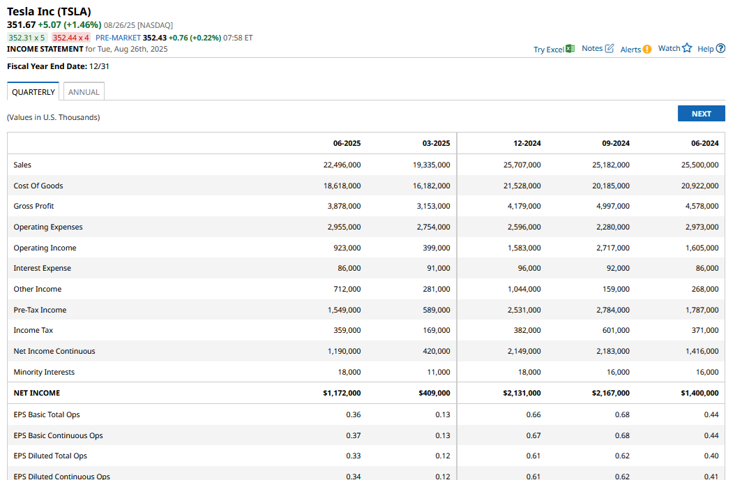This screenshot has height=480, width=735.
Task: Click the Other Income row label
Action: tap(38, 290)
